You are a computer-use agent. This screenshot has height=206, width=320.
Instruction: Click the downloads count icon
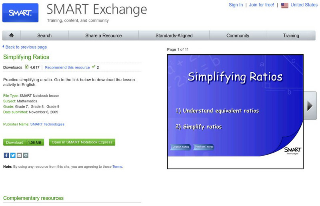(27, 67)
